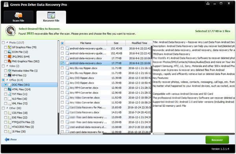Sort by File Name column header
Screen dimensions: 236x154
point(86,43)
